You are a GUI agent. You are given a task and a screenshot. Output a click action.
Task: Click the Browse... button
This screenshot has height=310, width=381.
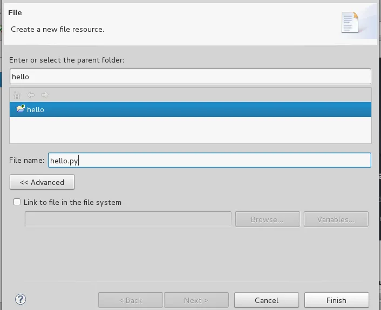268,219
